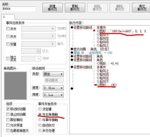Enable the first 开关 condition checkbox
Viewport: 150px width, 137px height.
(8, 29)
